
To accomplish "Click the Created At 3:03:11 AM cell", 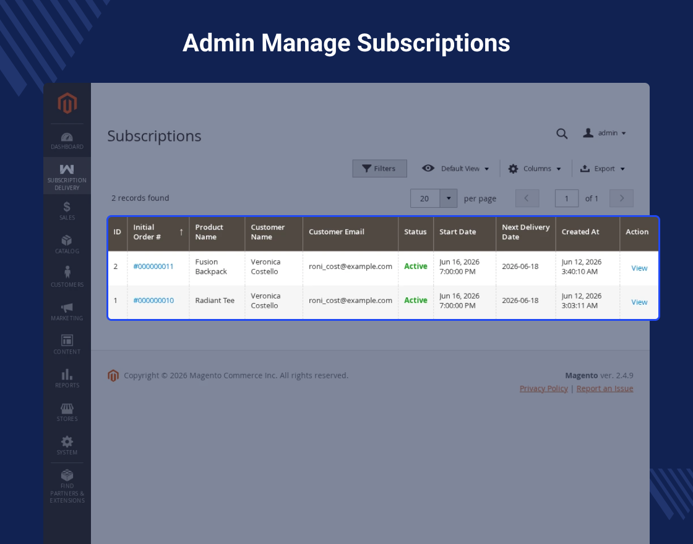I will point(588,302).
